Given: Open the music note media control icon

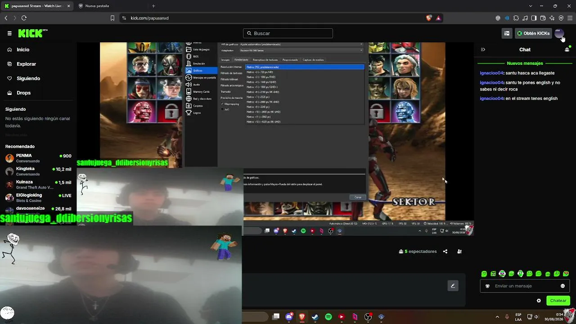Looking at the screenshot, I should [525, 18].
